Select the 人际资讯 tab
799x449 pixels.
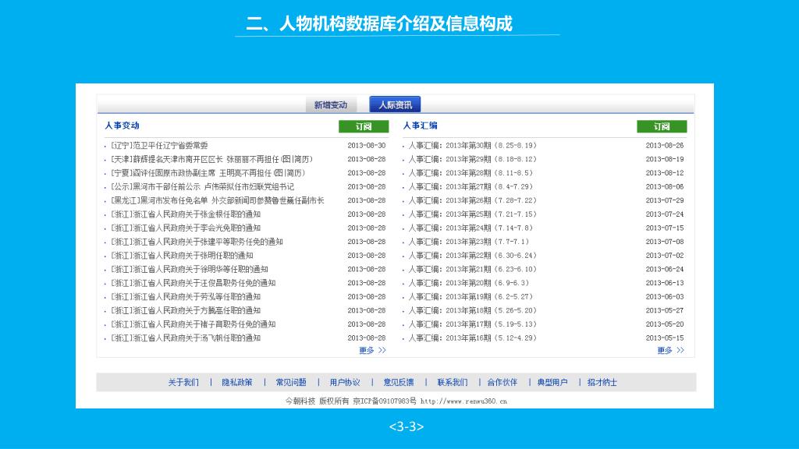click(x=395, y=104)
